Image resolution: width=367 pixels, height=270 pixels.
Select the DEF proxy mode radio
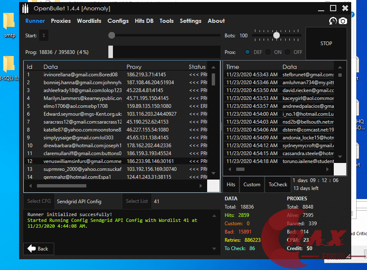pyautogui.click(x=247, y=52)
